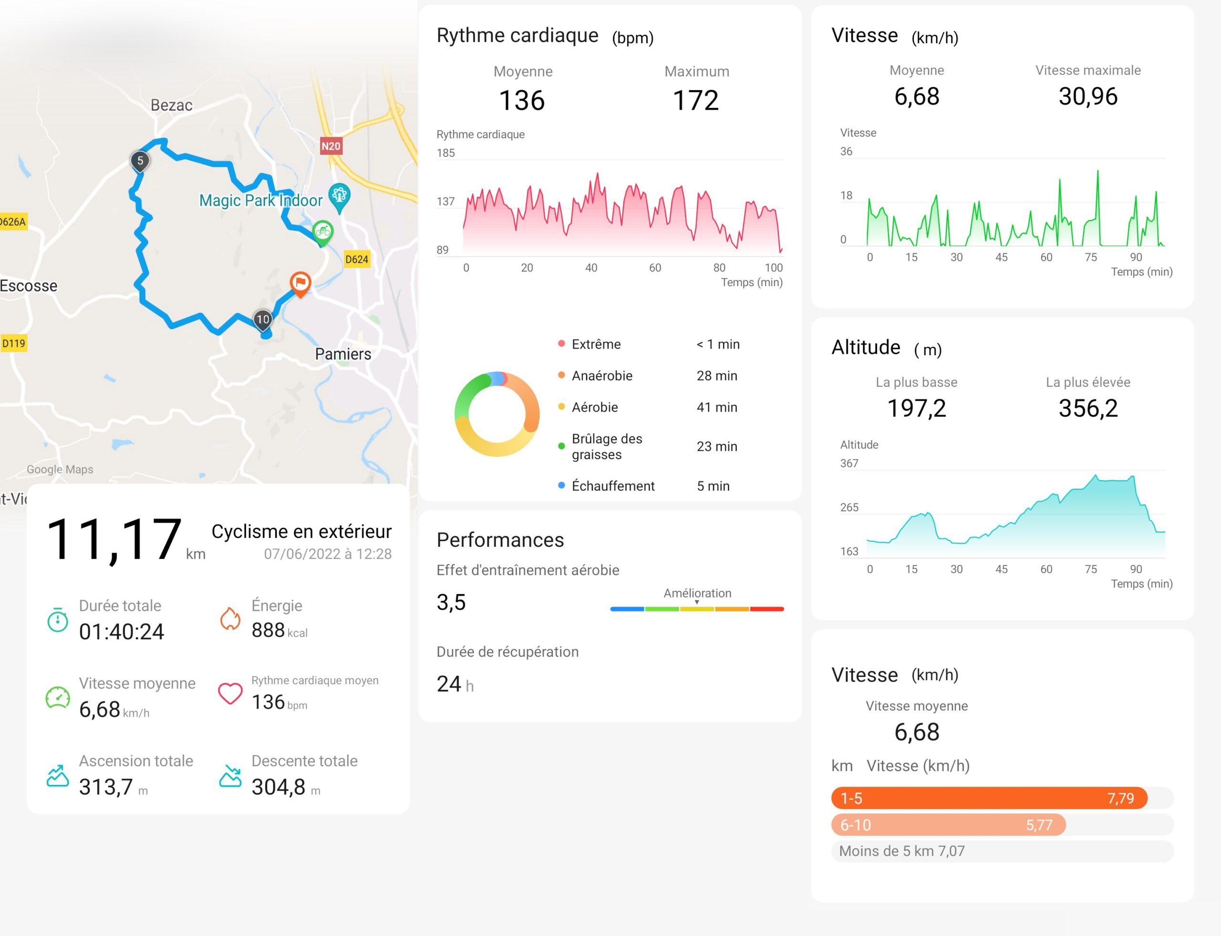Click the 6-10 km speed bar
This screenshot has height=936, width=1221.
pos(949,824)
